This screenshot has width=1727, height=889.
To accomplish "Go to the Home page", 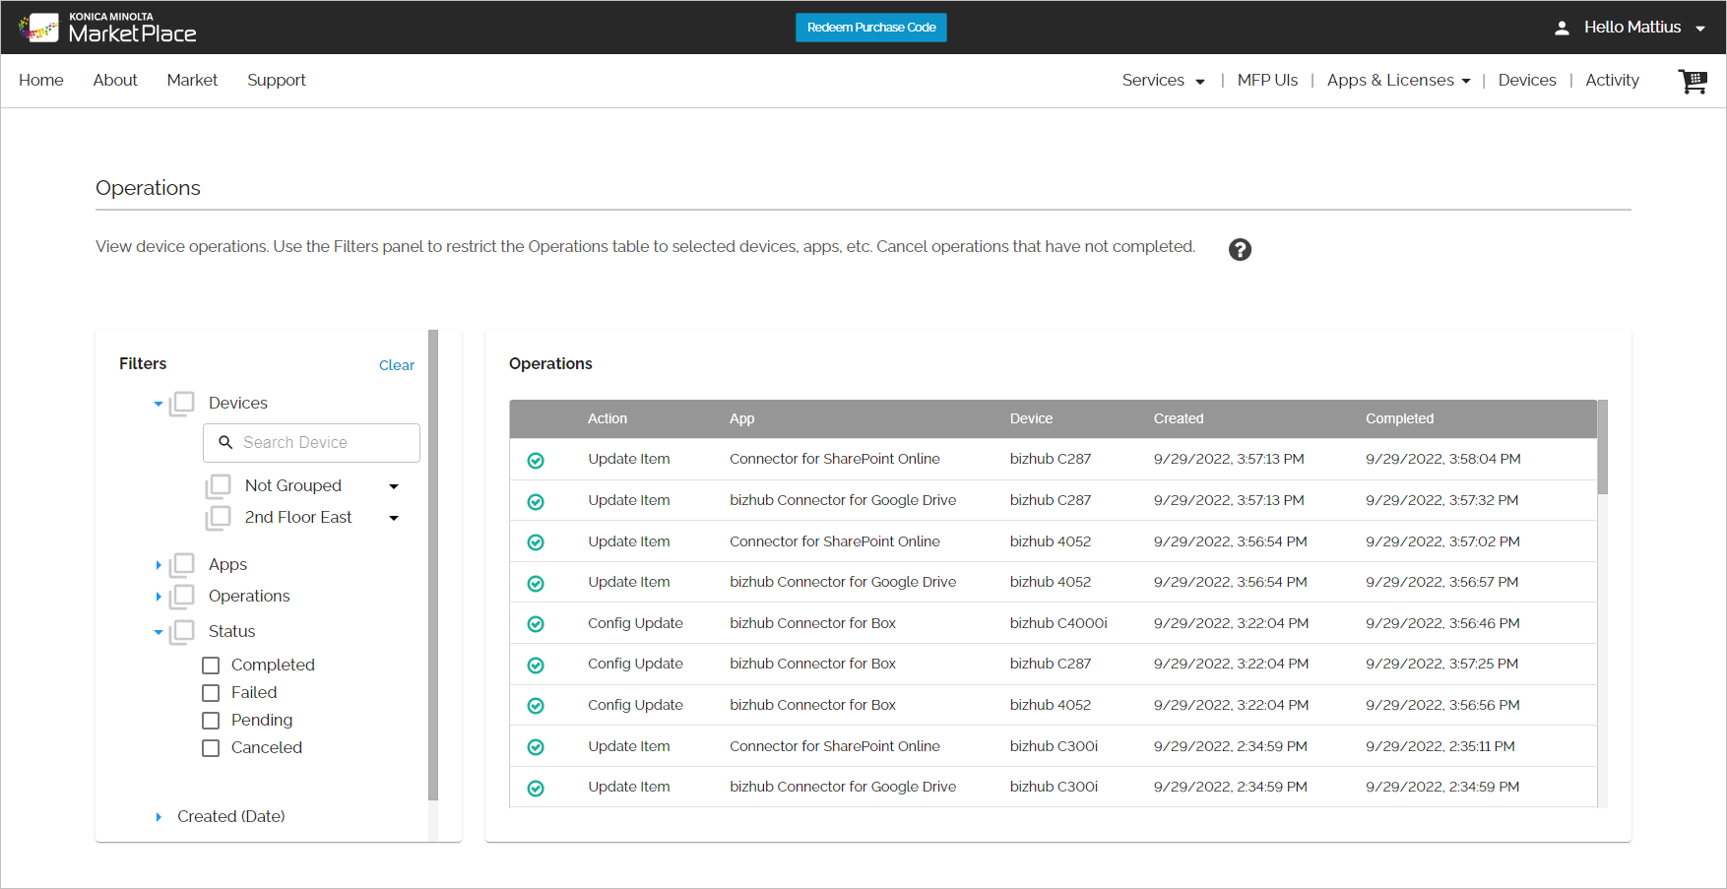I will pos(41,81).
